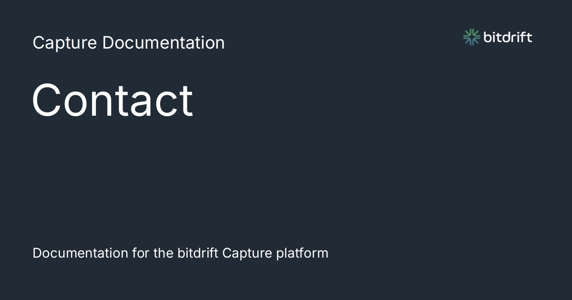Select the bitdrift wordmark beside the logo
The height and width of the screenshot is (300, 572).
click(508, 37)
